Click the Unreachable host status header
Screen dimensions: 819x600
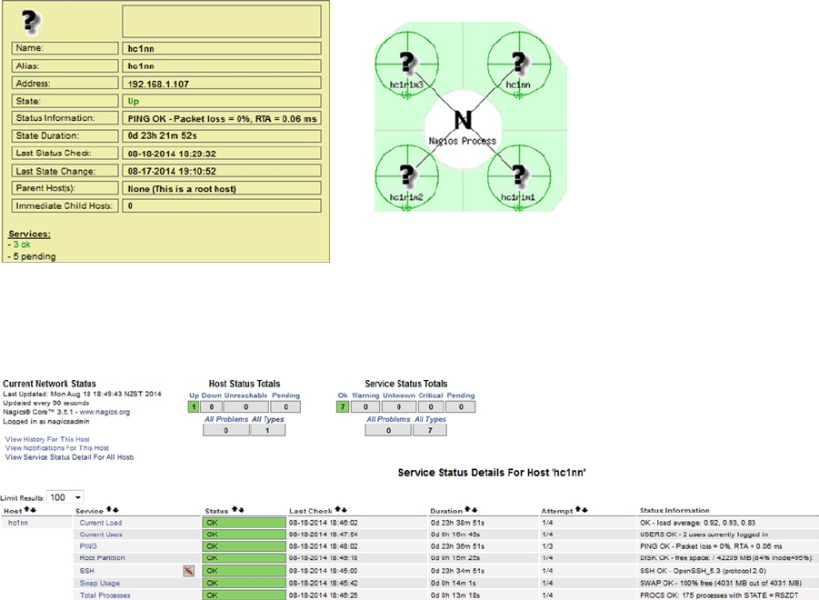pos(246,395)
